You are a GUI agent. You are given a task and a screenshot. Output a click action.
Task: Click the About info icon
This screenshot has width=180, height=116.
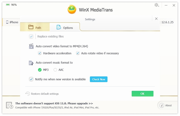point(162,106)
